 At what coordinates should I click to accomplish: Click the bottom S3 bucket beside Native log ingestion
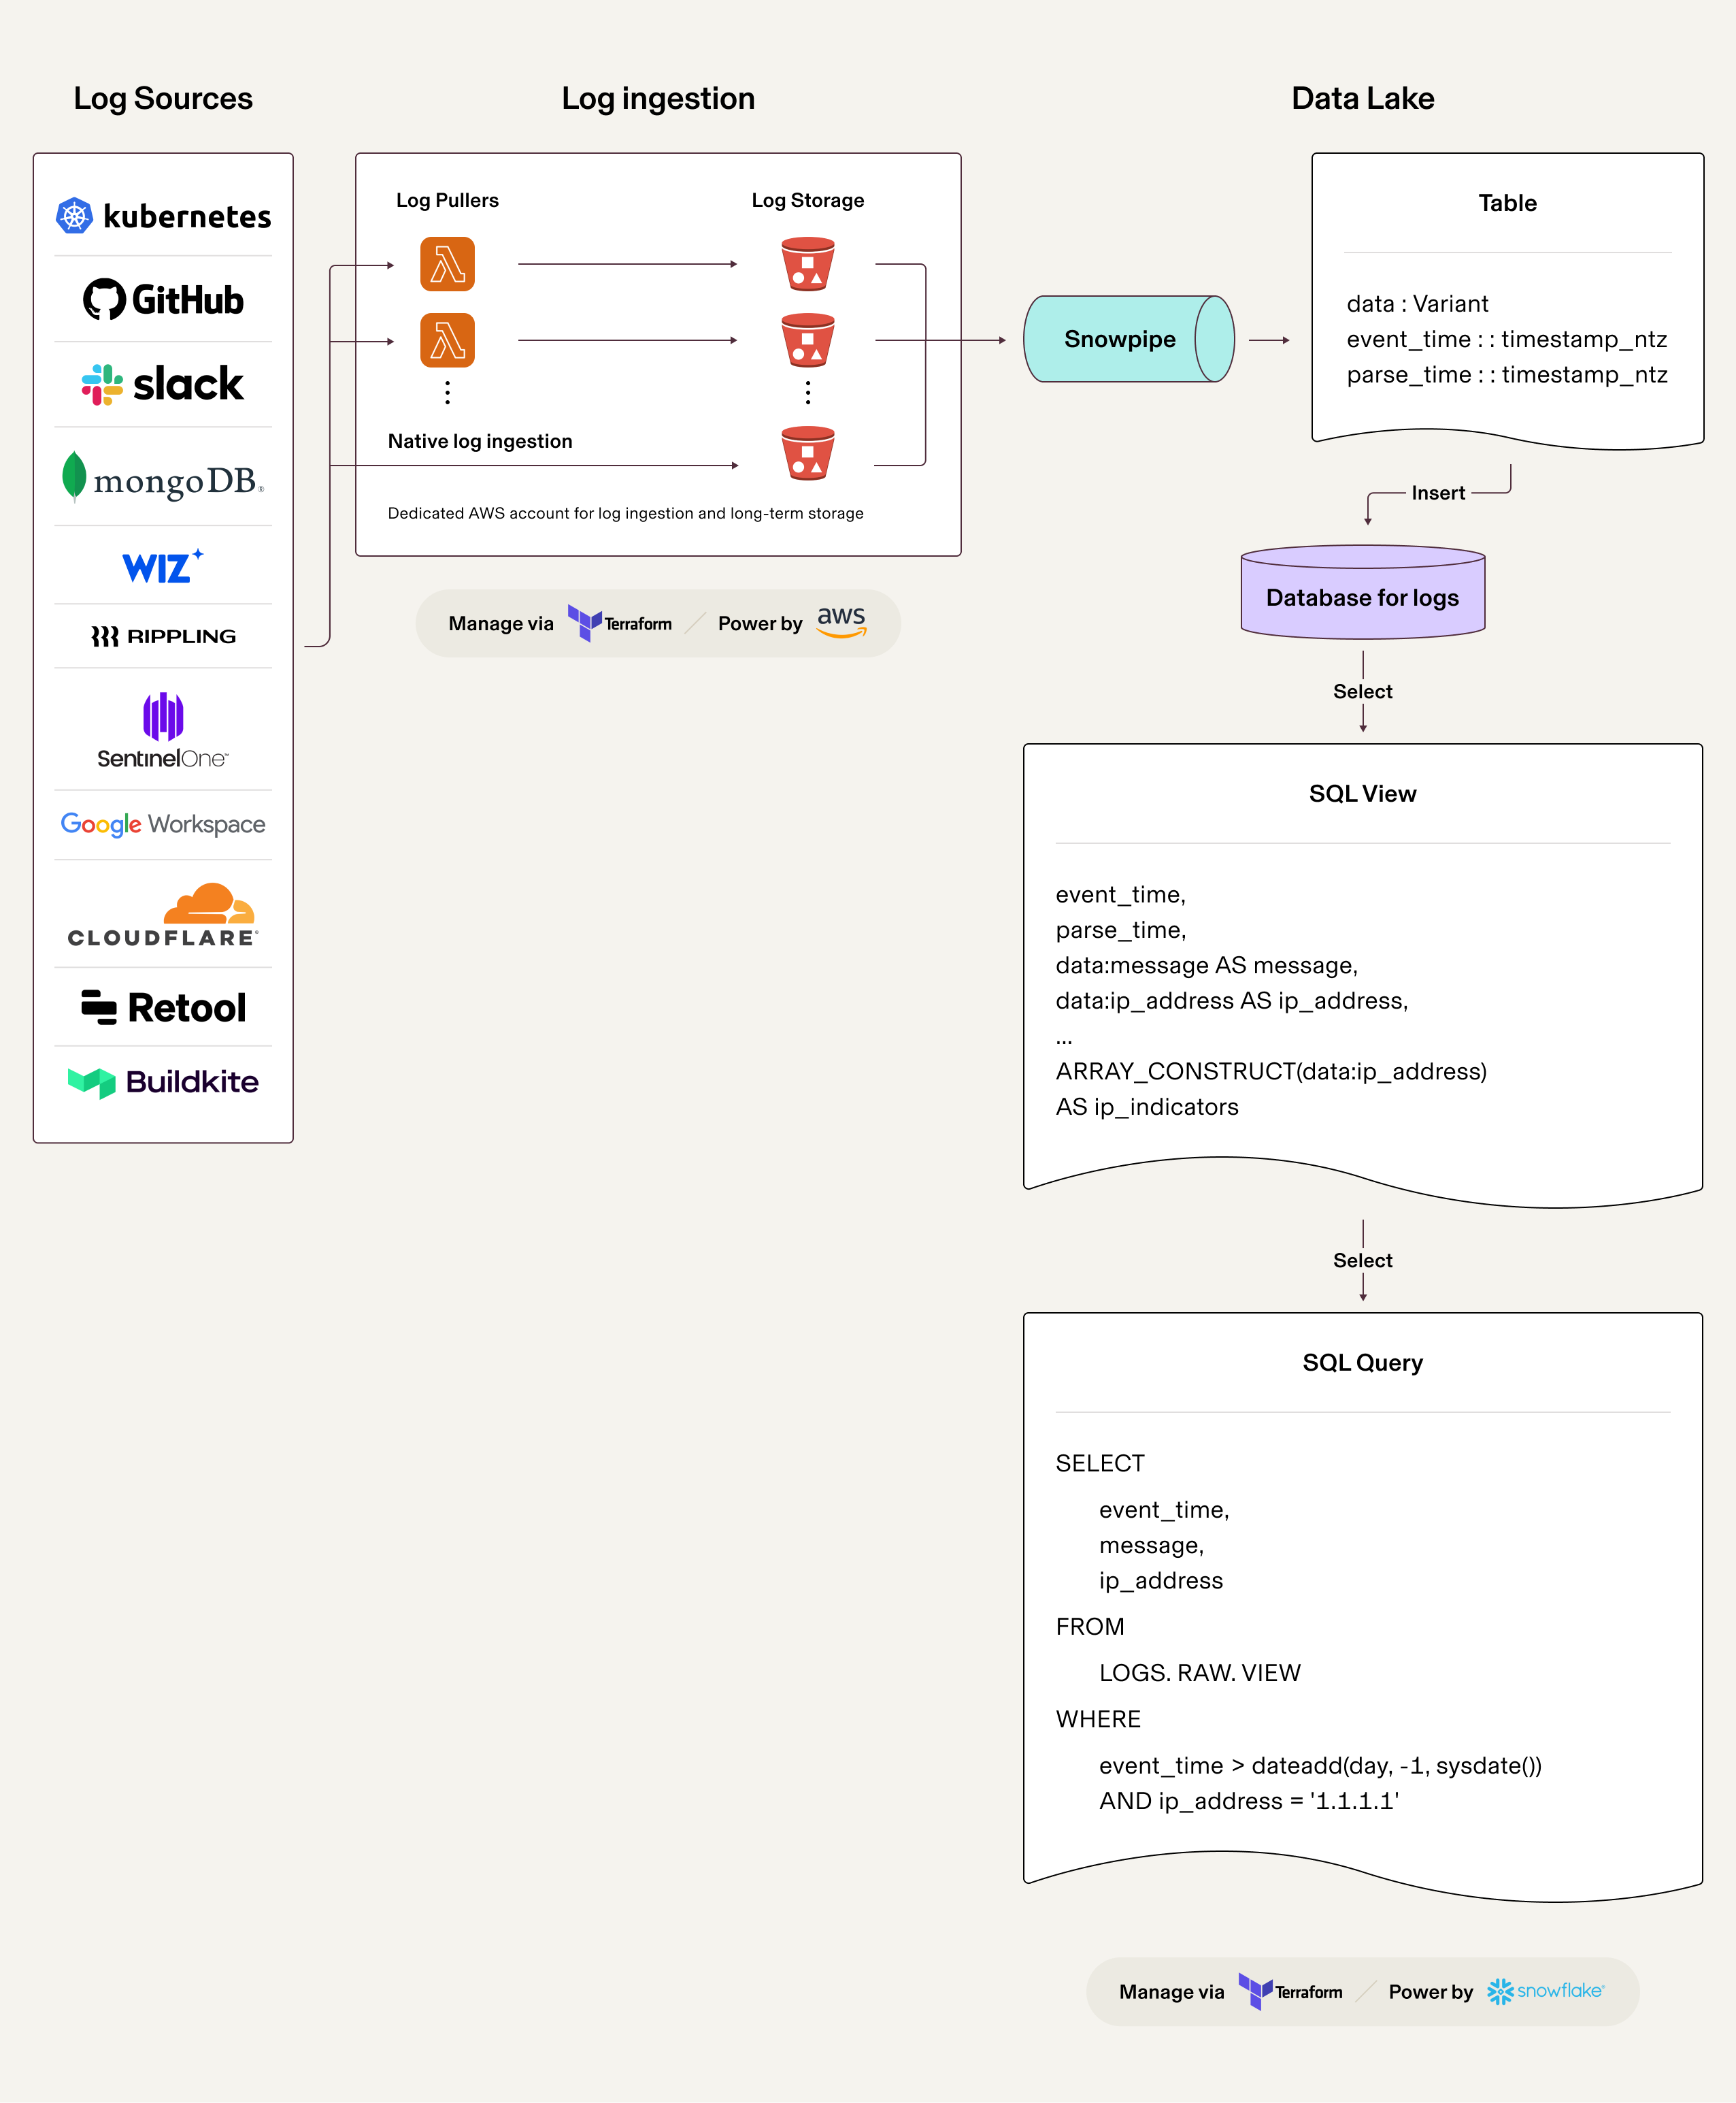point(807,453)
